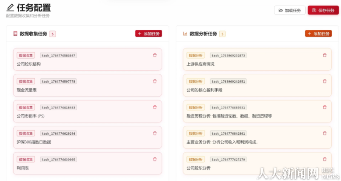Click 加载任务 button to load tasks
341x181 pixels.
point(290,10)
